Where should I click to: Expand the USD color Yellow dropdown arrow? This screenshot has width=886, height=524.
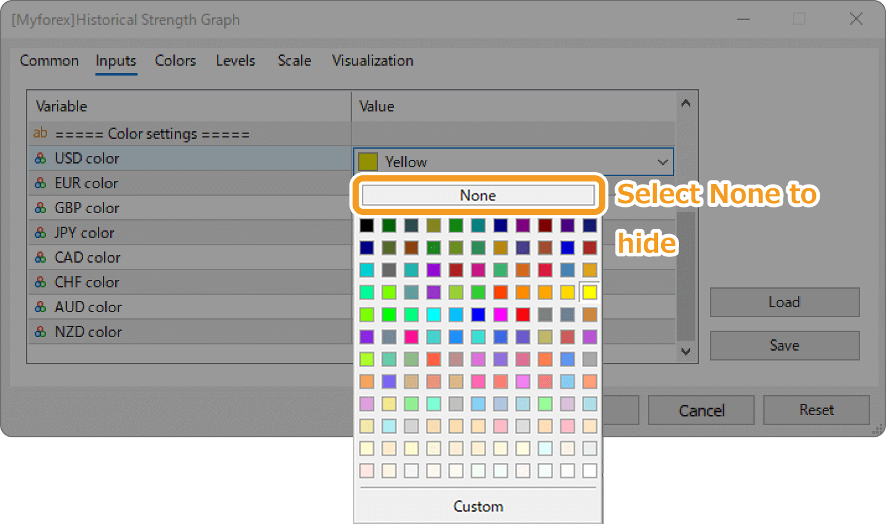662,162
